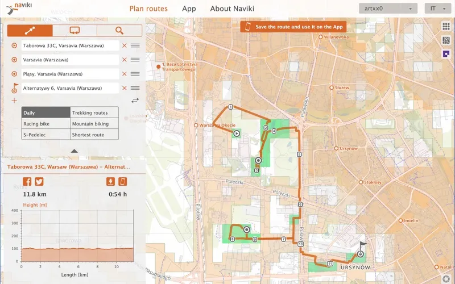Click waypoint icon beside Varsavia (Warszawa)
This screenshot has width=455, height=284.
pyautogui.click(x=14, y=60)
